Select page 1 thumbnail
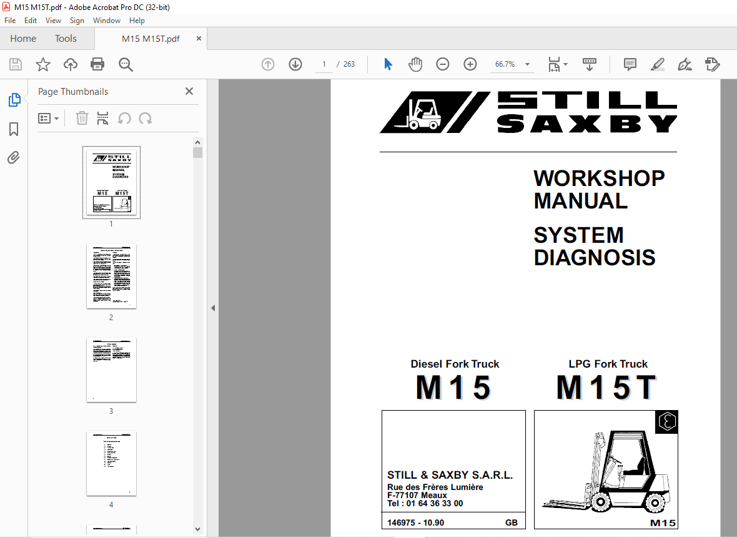Viewport: 737px width, 538px height. pyautogui.click(x=111, y=182)
